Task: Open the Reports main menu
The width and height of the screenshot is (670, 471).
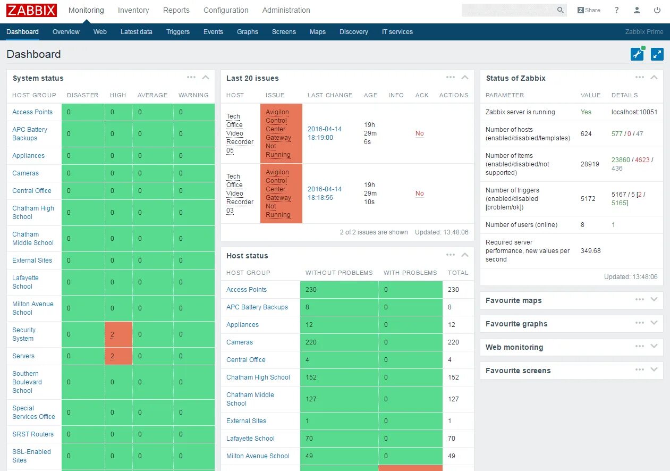Action: tap(176, 10)
